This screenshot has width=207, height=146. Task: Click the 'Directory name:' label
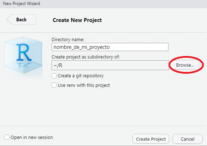(68, 39)
